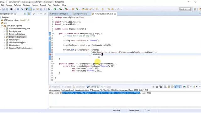Viewport: 201px width, 113px height.
Task: Toggle Show Console When Standard Out Changes
Action: pyautogui.click(x=176, y=87)
